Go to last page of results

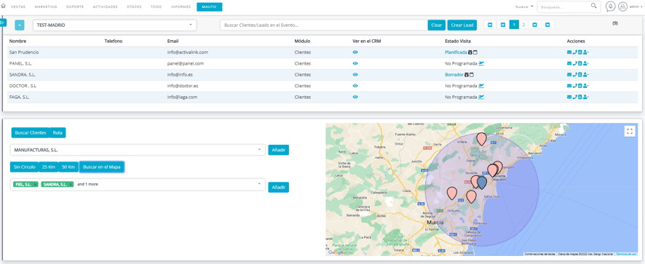click(x=547, y=25)
